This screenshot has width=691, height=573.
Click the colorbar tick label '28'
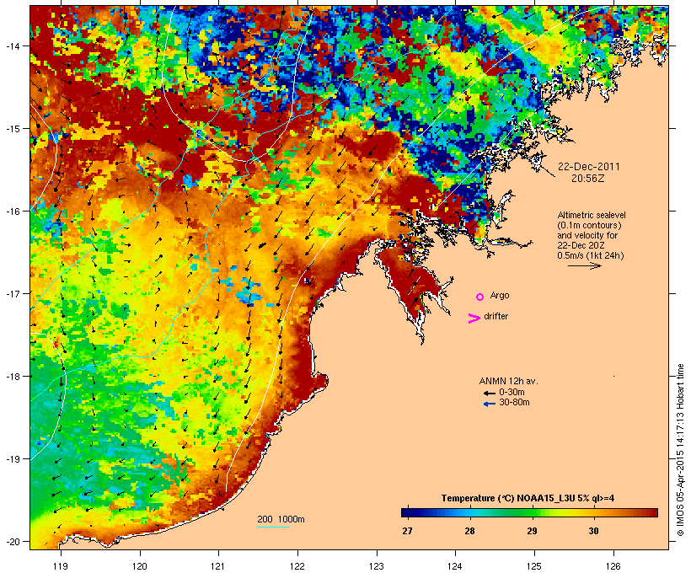tap(469, 531)
